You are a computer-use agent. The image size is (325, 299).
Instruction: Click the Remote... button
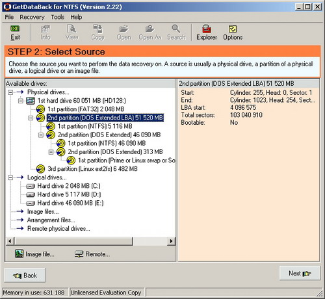[x=92, y=254]
